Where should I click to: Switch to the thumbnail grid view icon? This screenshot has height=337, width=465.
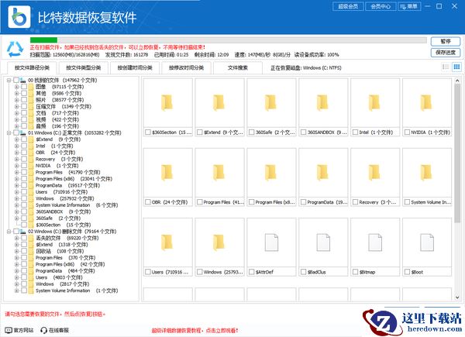pos(456,67)
